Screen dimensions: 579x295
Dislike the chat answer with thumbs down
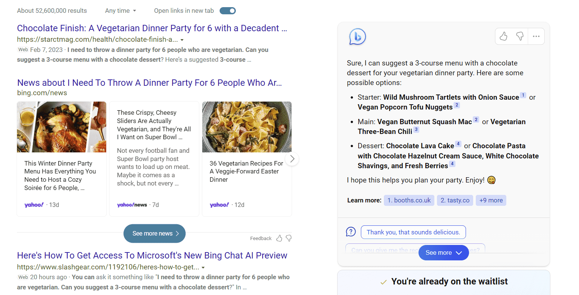(x=520, y=36)
